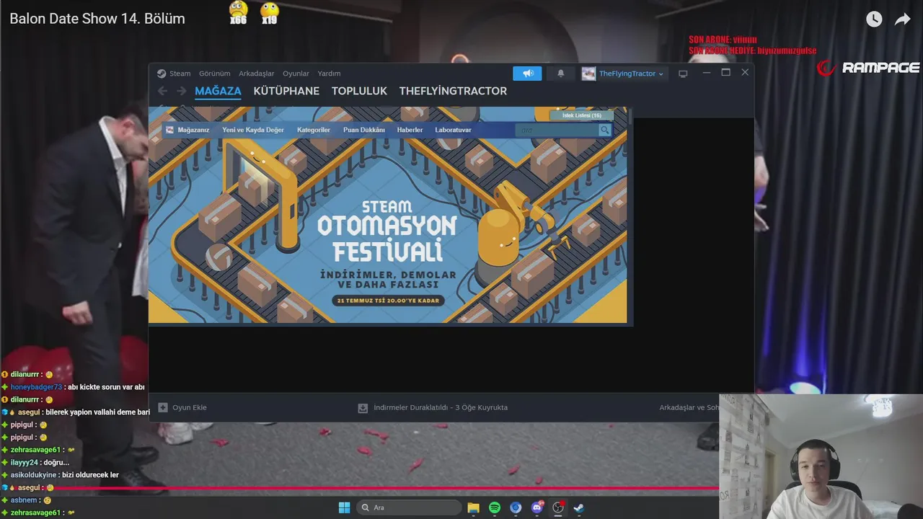This screenshot has height=519, width=923.
Task: Open the THEFLYINGTRACTOR profile tab
Action: click(x=453, y=91)
